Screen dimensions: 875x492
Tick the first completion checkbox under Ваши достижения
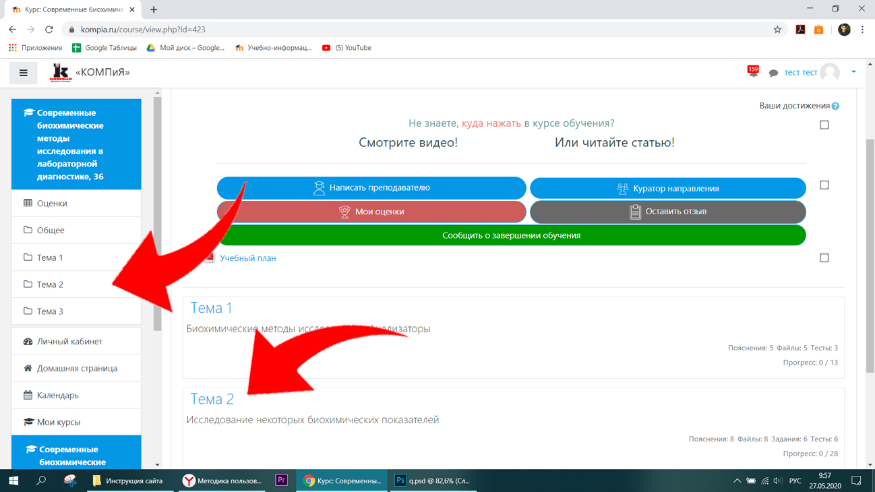824,125
